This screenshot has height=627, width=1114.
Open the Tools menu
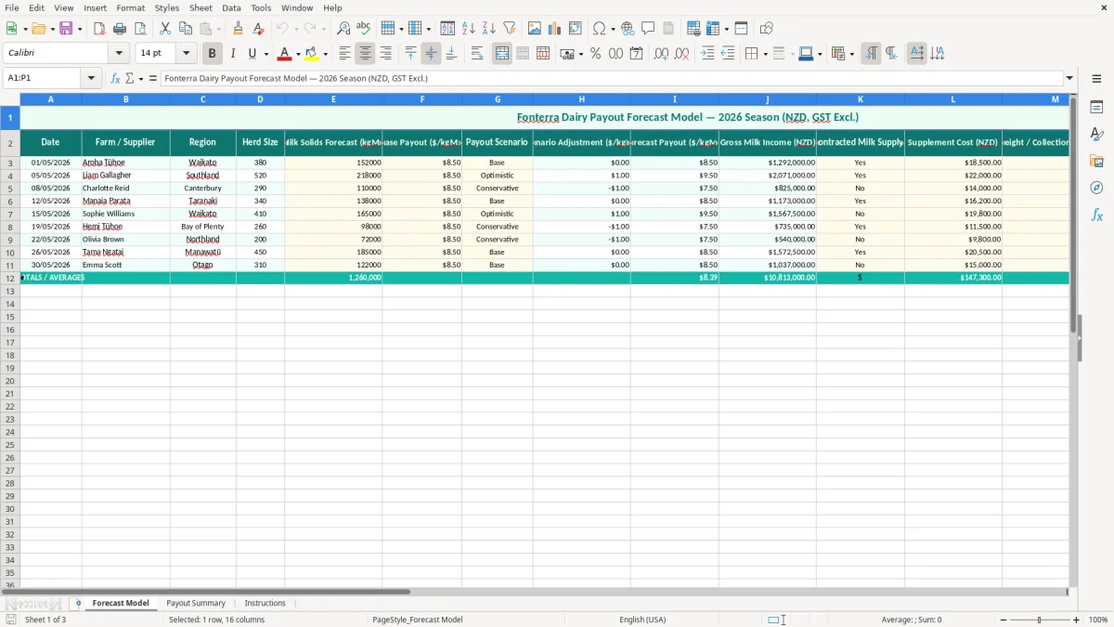pyautogui.click(x=261, y=7)
